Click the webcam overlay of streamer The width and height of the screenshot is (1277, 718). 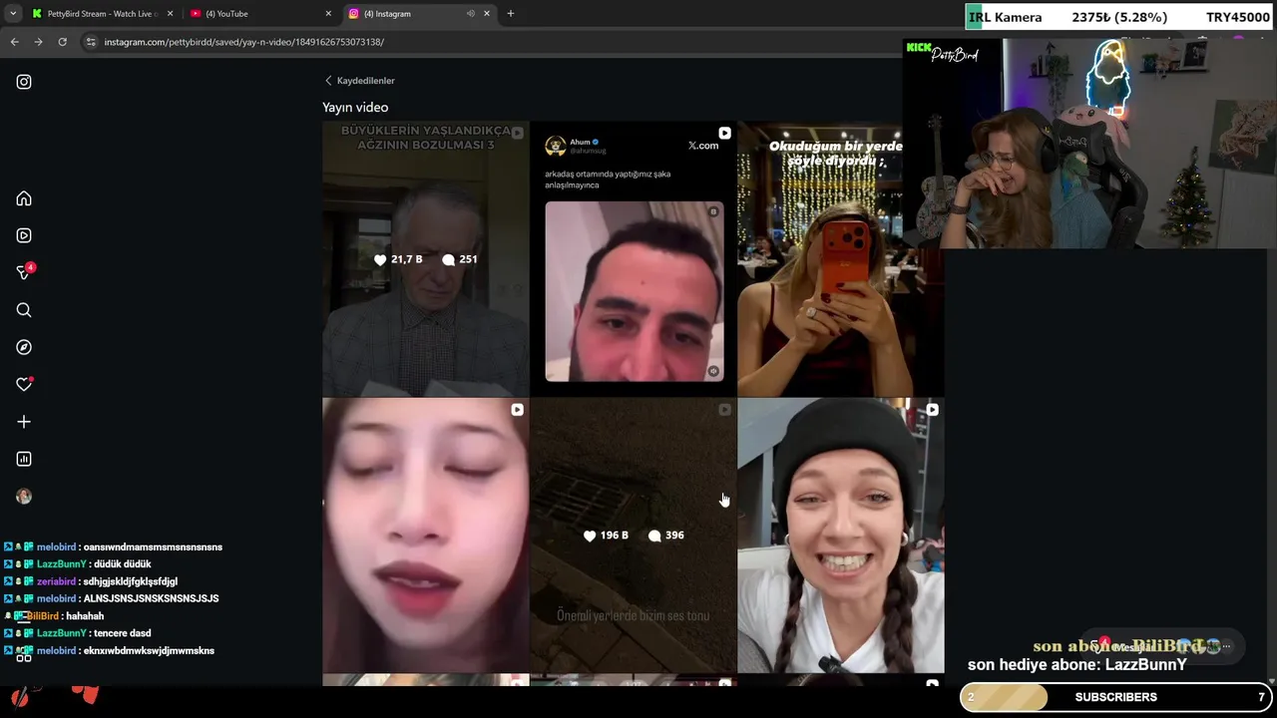click(x=1089, y=144)
